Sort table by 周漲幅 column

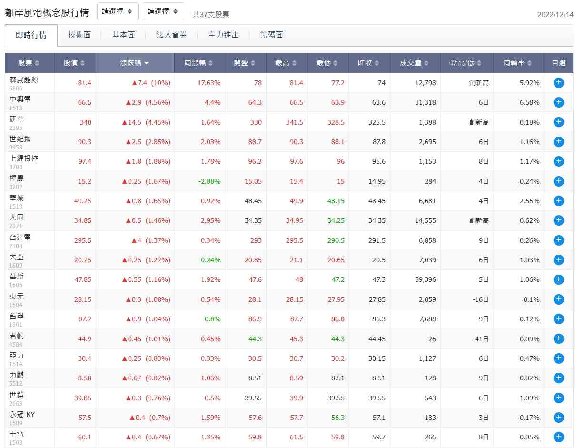tap(199, 63)
